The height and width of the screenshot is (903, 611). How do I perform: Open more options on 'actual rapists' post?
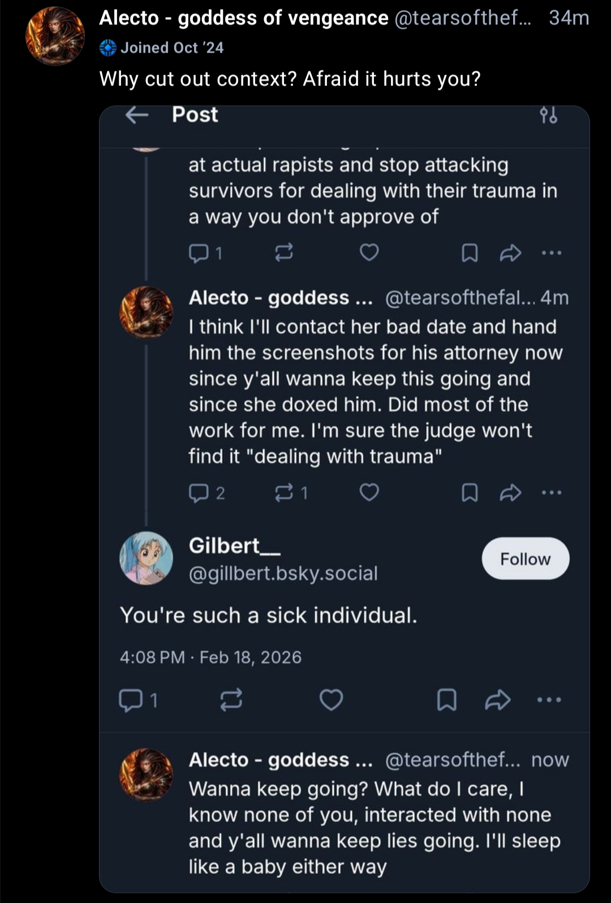click(552, 253)
